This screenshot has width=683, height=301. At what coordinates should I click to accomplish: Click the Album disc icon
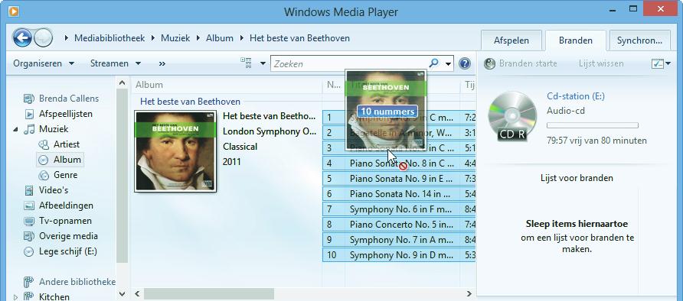point(44,160)
